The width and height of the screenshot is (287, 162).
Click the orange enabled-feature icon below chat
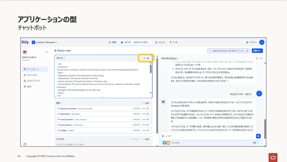(x=168, y=143)
